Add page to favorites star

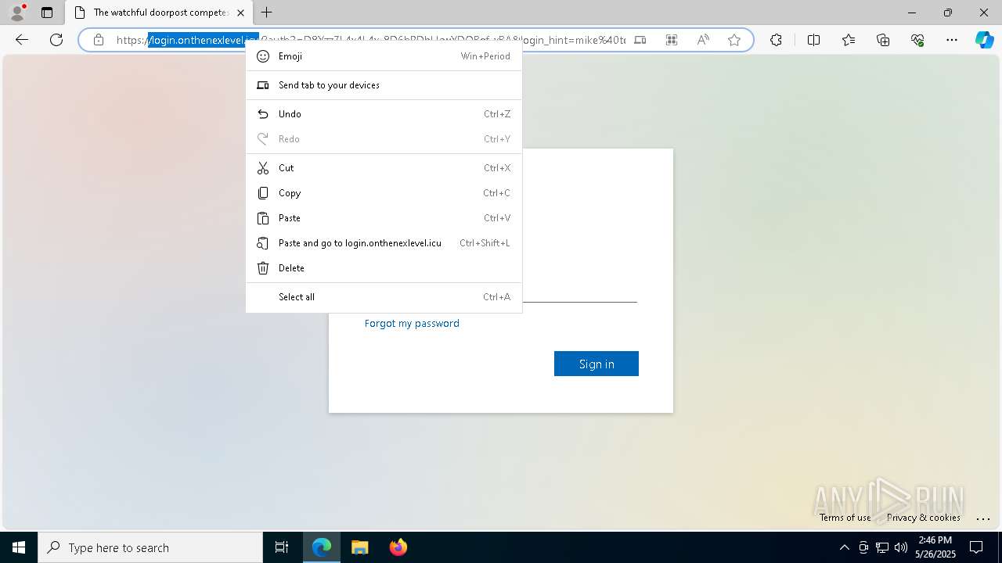click(x=734, y=40)
